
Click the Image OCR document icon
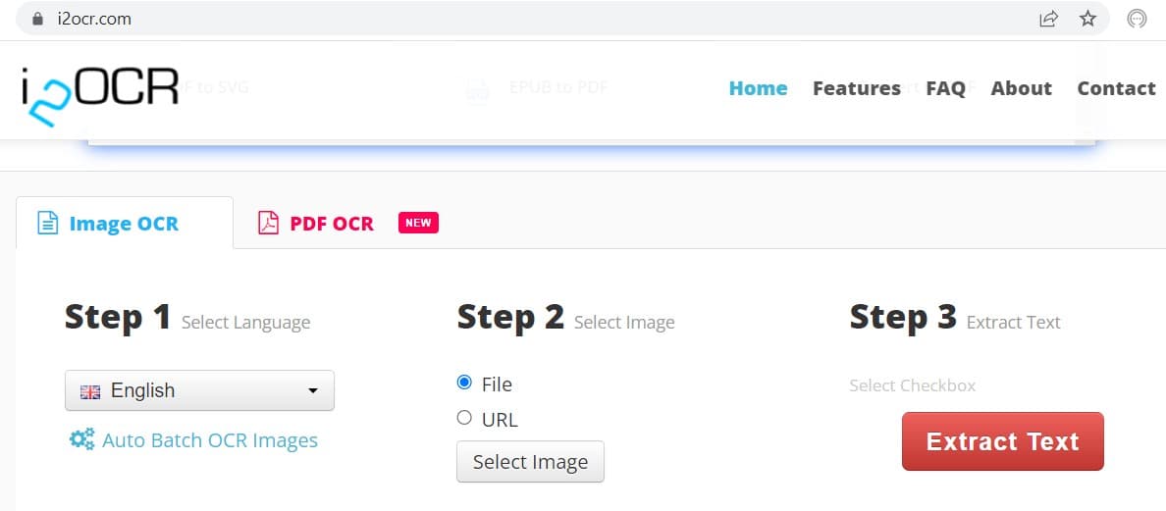coord(48,224)
